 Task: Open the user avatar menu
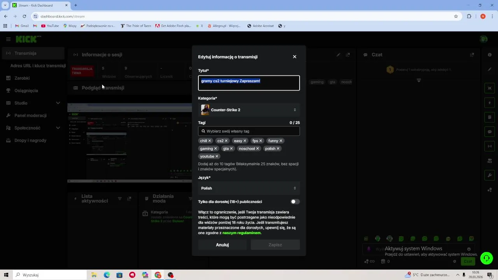484,39
